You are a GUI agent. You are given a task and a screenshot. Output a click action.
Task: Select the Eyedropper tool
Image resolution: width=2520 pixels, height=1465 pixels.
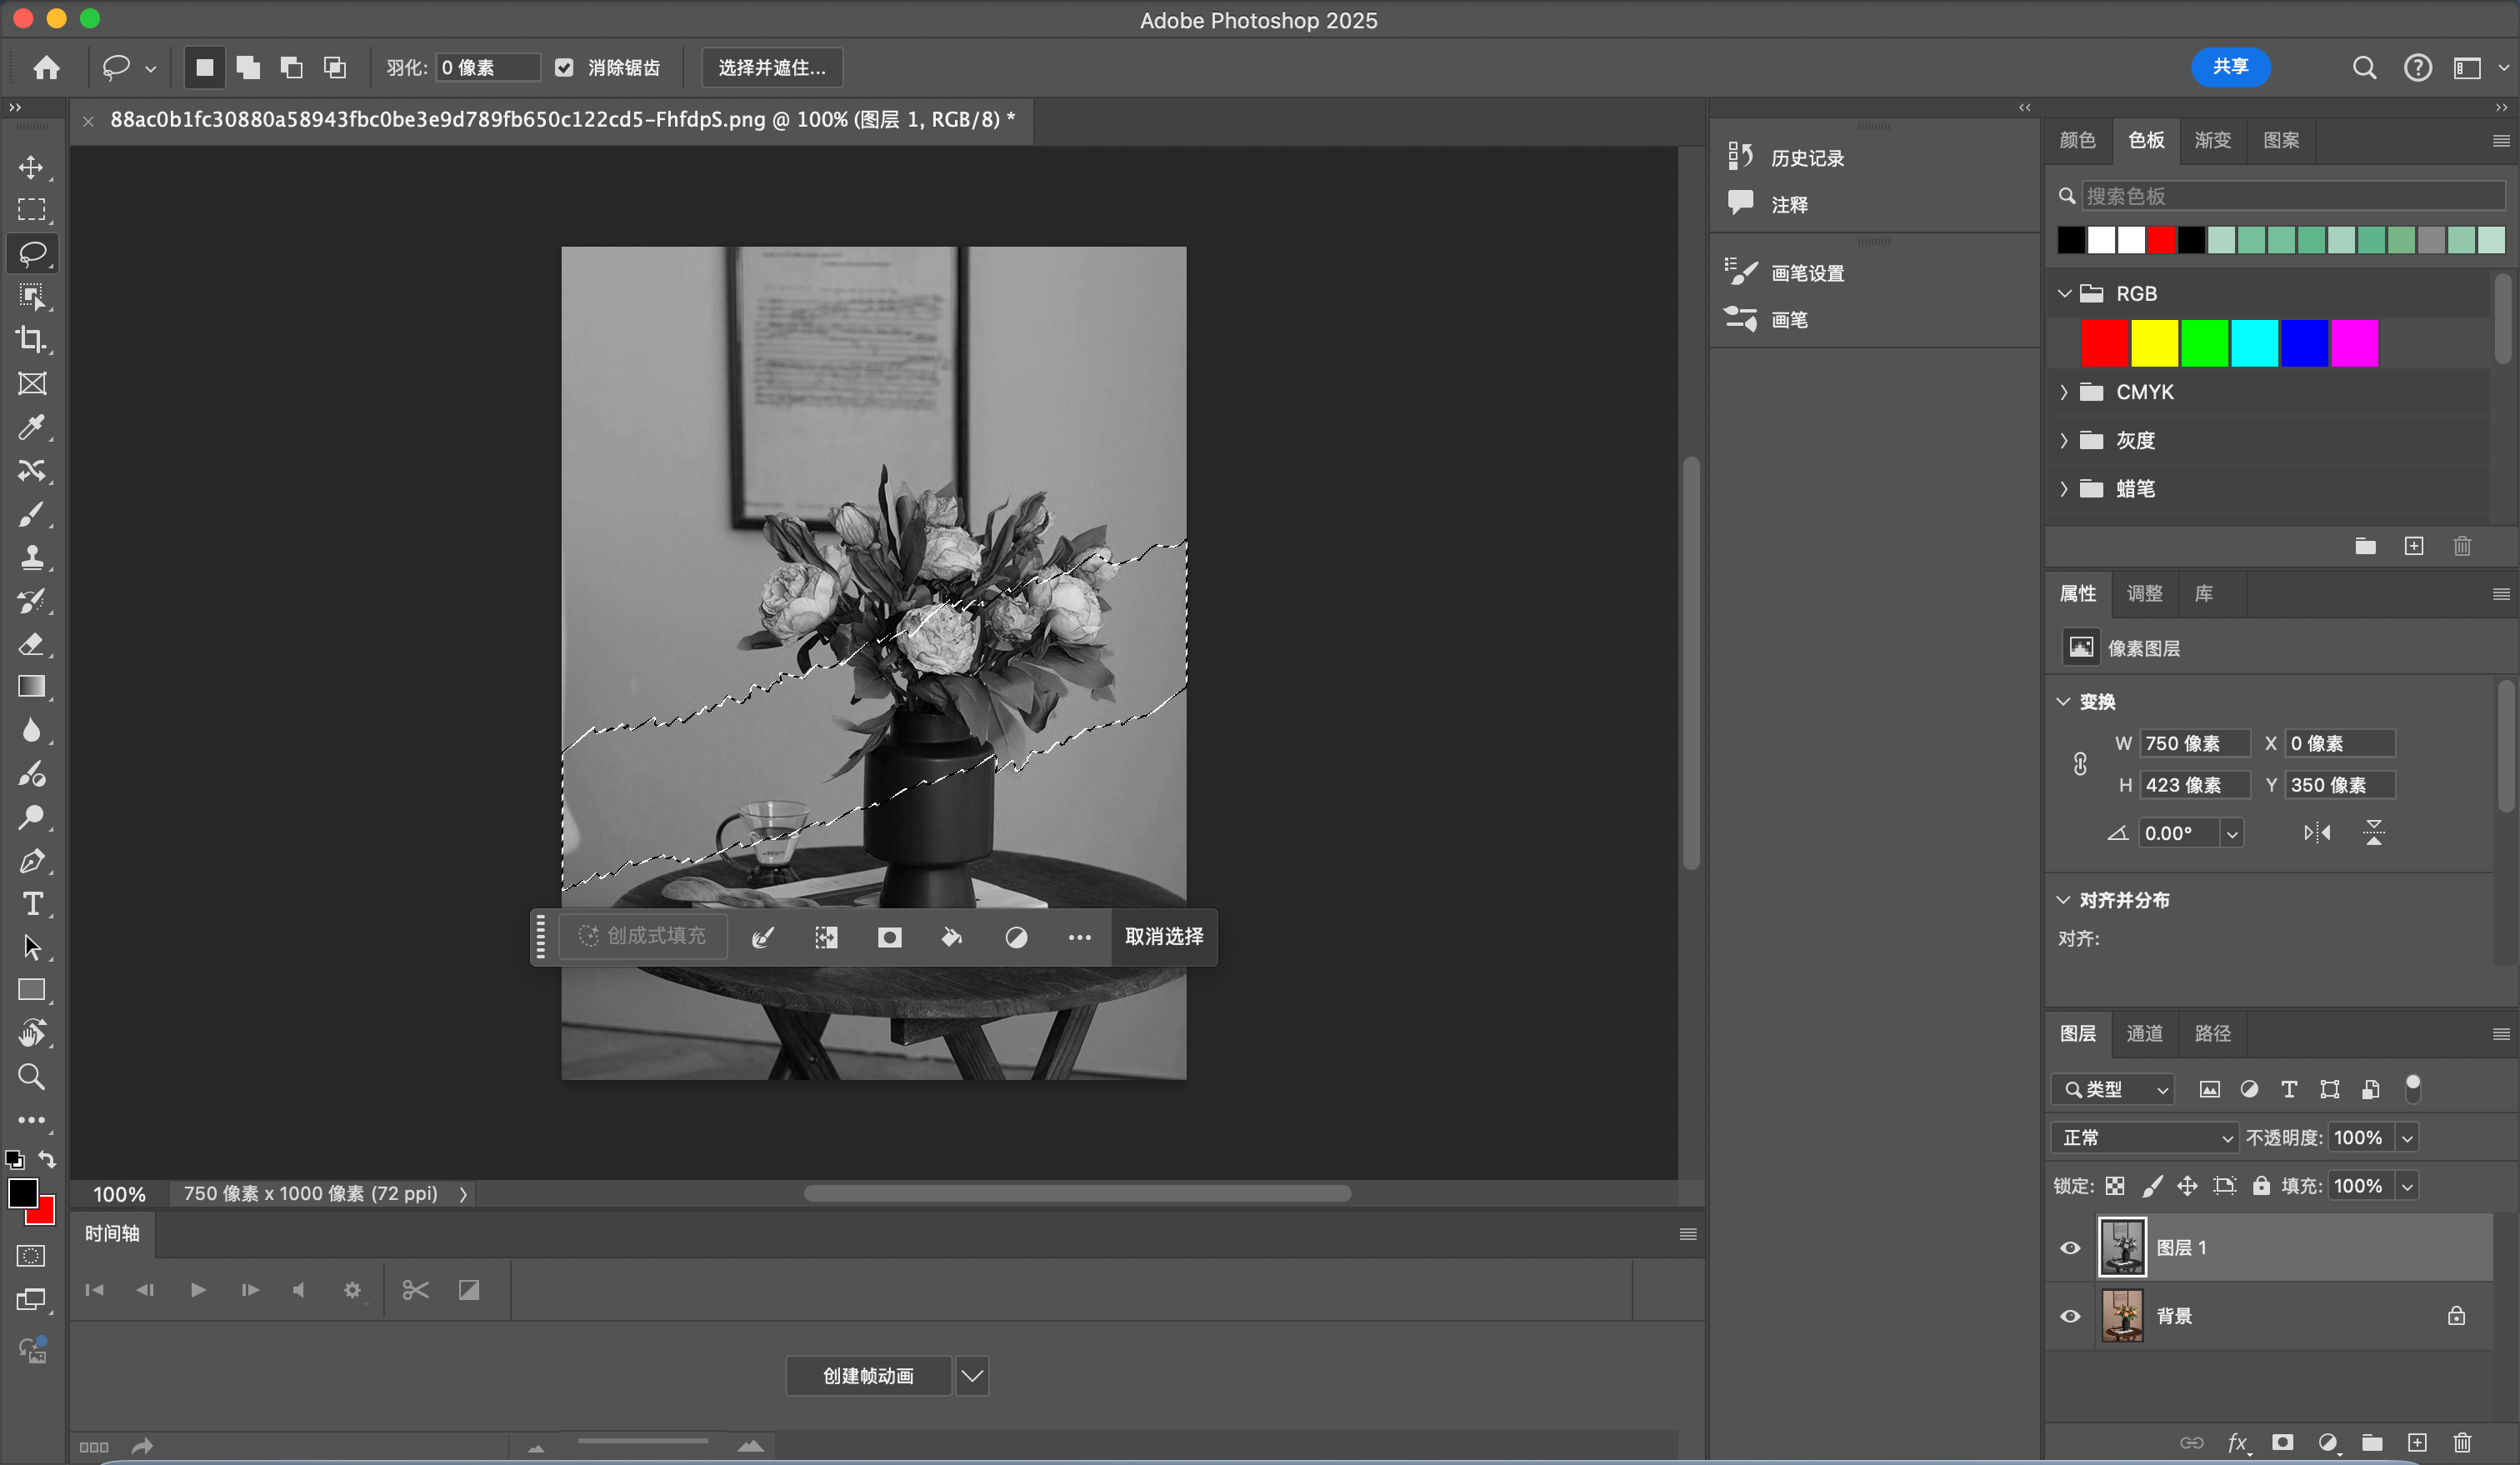point(31,427)
